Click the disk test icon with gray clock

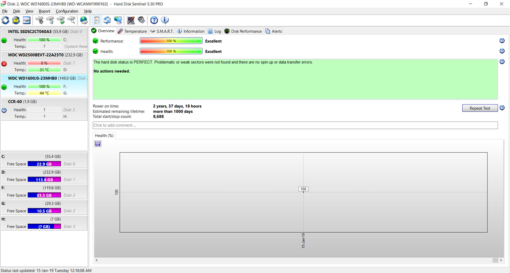pos(39,20)
